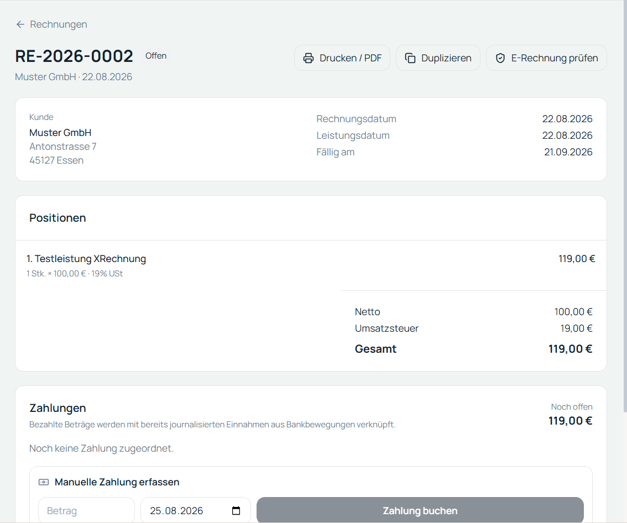
Task: Click the payment date field showing 25.08.2026
Action: (x=196, y=511)
